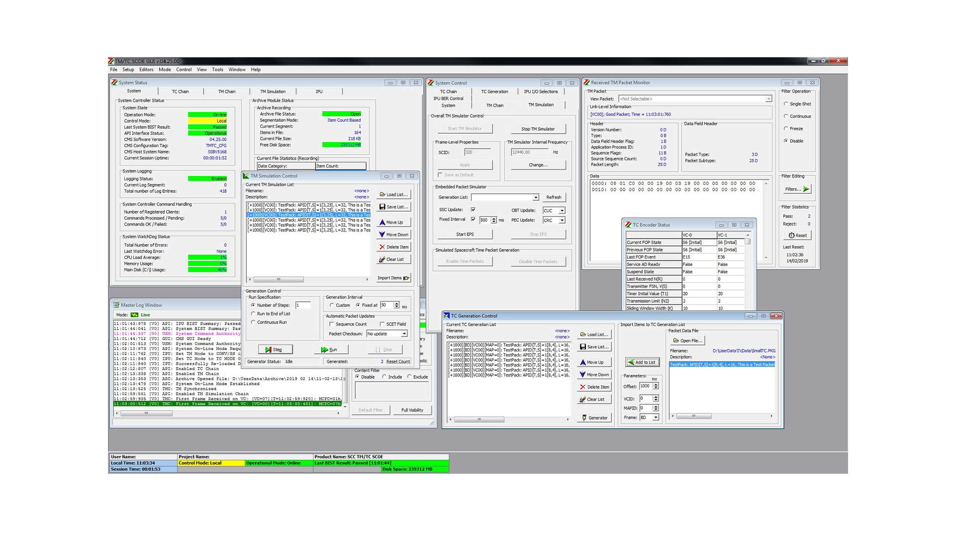
Task: Open the Editors menu
Action: [x=146, y=70]
